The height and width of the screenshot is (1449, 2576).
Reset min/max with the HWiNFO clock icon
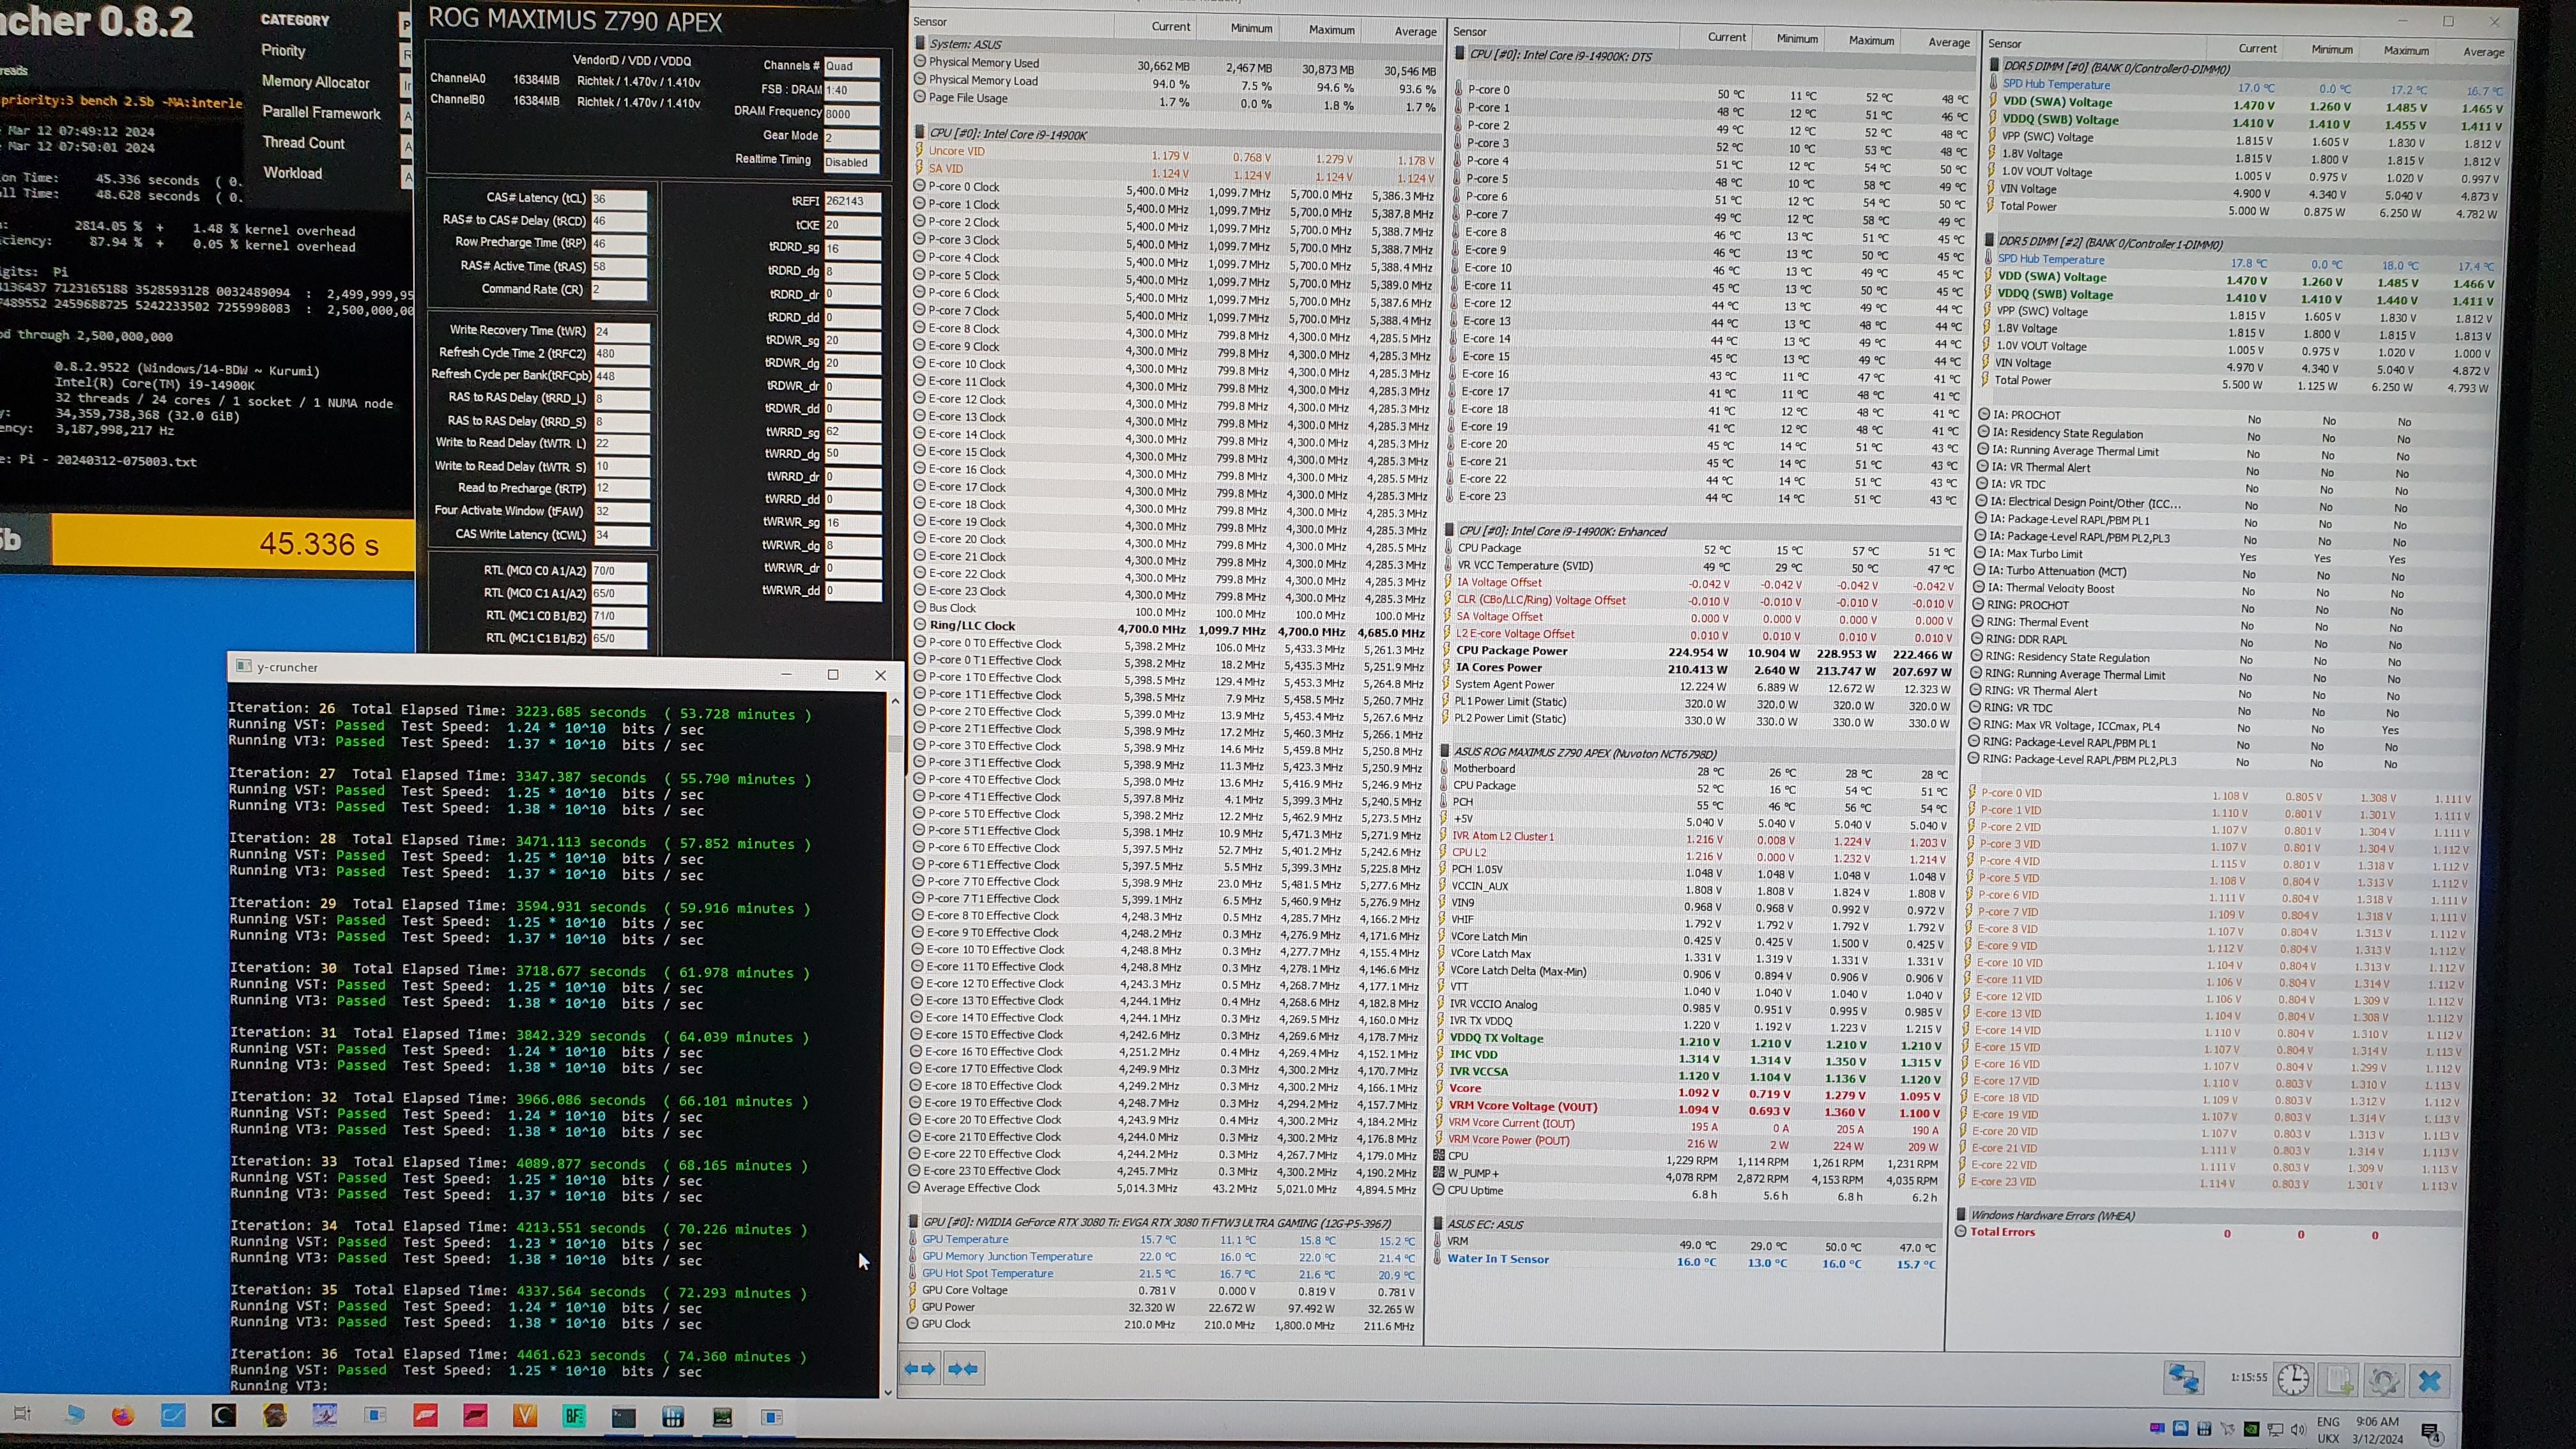pyautogui.click(x=2293, y=1380)
